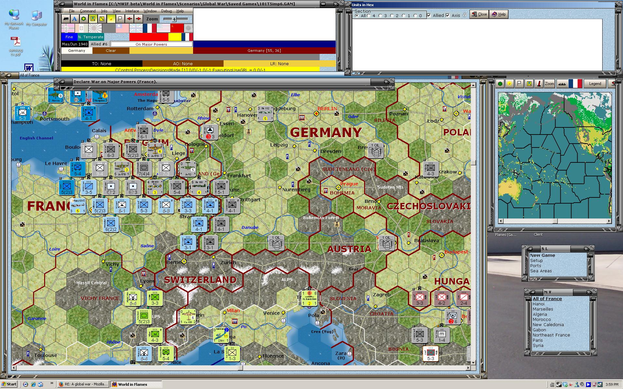623x389 pixels.
Task: Select Marseilles in MV list
Action: pos(543,309)
